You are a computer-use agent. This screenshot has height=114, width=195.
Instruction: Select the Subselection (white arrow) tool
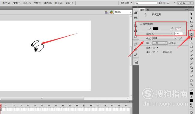tap(191, 18)
